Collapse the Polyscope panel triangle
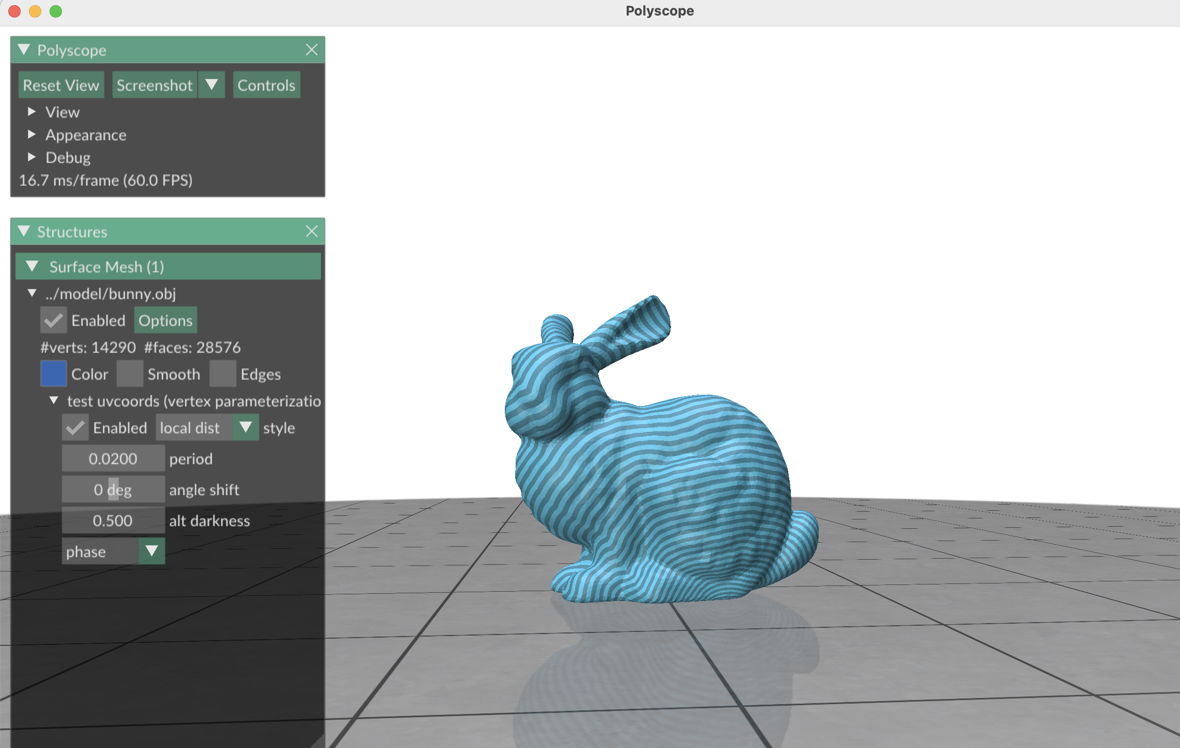Screen dimensions: 1180x748 pyautogui.click(x=24, y=50)
